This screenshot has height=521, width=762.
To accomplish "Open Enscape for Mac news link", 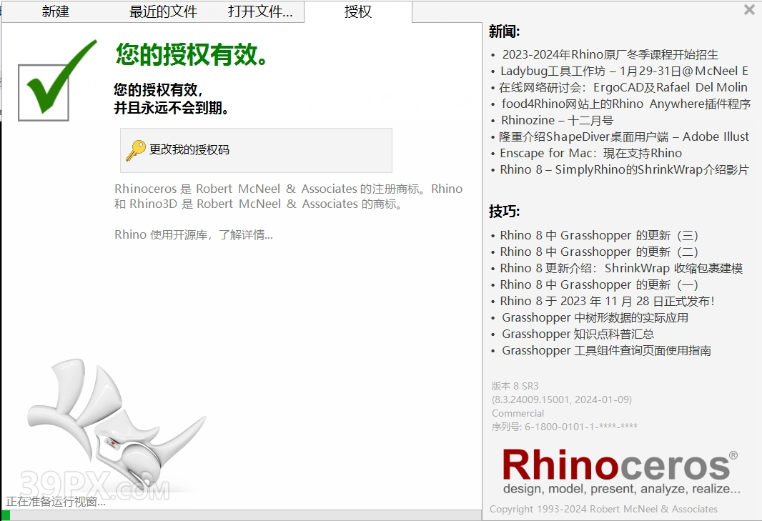I will coord(591,153).
